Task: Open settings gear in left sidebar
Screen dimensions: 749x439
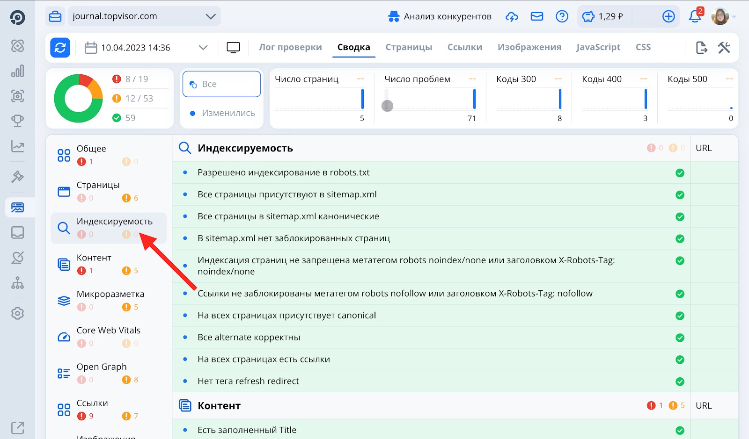Action: click(x=17, y=313)
